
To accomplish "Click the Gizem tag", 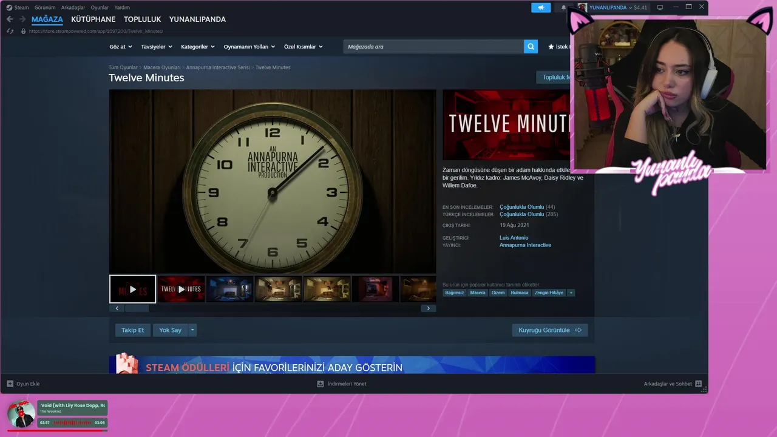I will click(498, 293).
